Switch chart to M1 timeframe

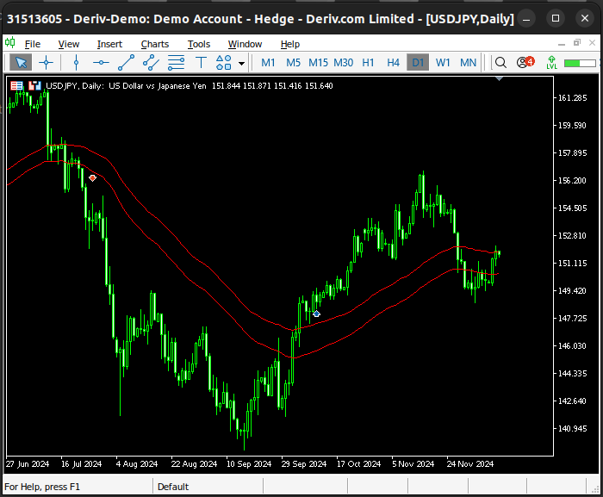click(268, 62)
